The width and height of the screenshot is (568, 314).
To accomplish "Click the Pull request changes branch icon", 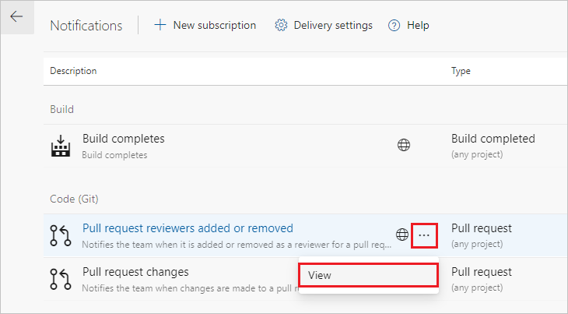I will pyautogui.click(x=61, y=279).
